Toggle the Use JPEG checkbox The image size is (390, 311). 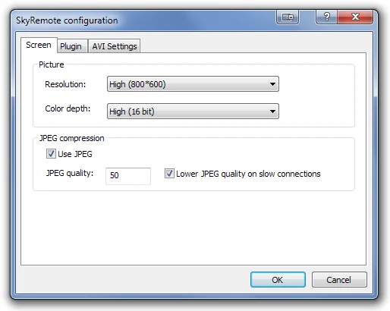tap(51, 154)
